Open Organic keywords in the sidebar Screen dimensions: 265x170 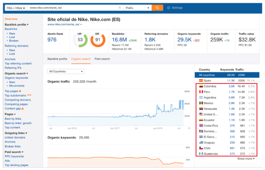pos(16,78)
